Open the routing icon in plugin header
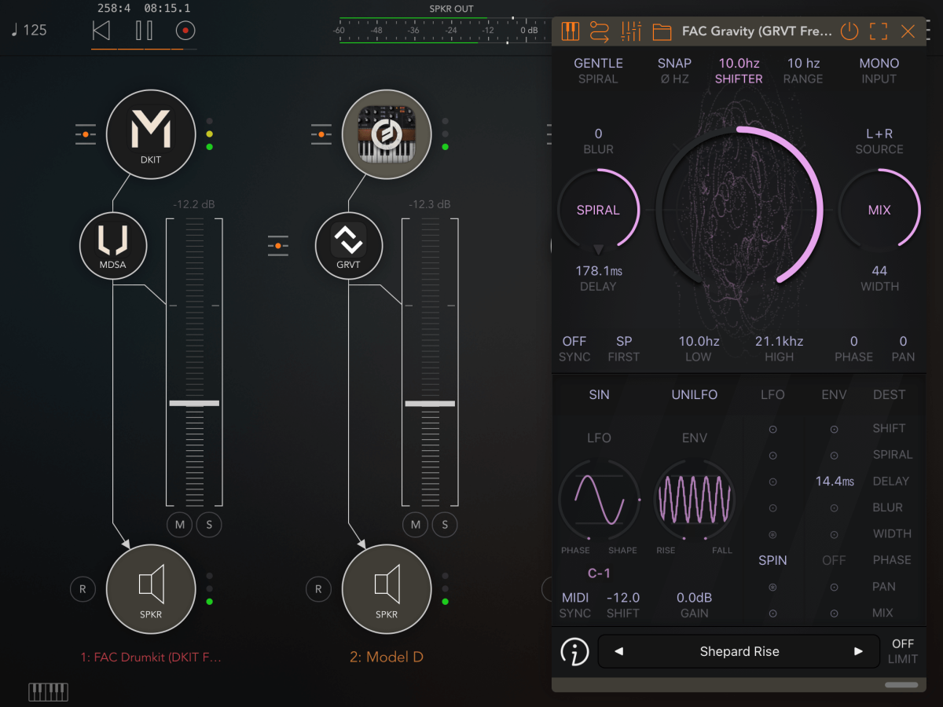Image resolution: width=943 pixels, height=707 pixels. coord(600,31)
